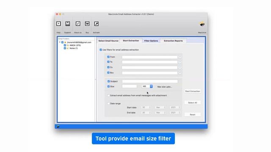Screen dimensions: 271x152
Task: Click the Select All button
Action: pos(192,103)
